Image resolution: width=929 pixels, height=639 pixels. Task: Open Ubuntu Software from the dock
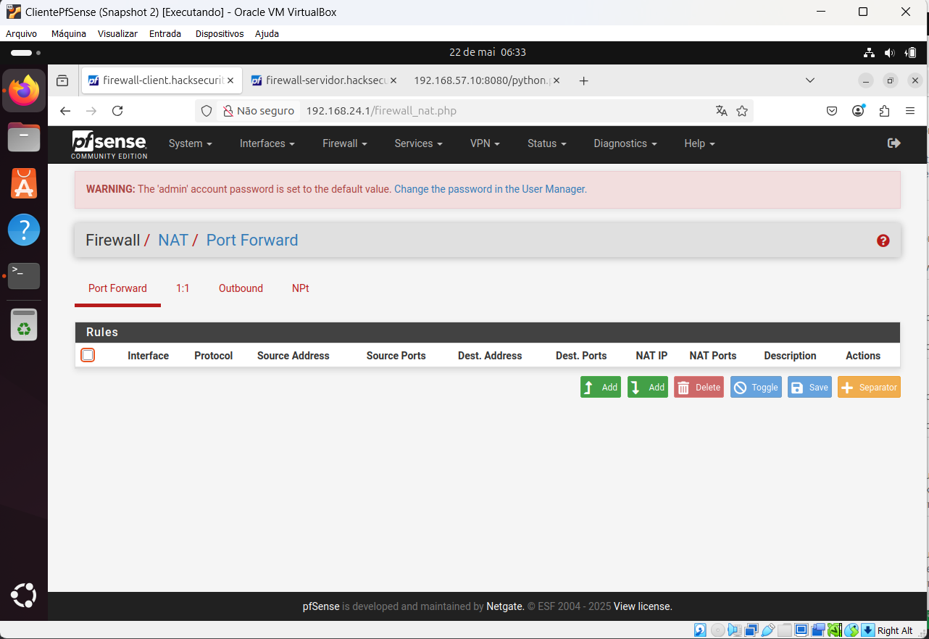pos(24,183)
